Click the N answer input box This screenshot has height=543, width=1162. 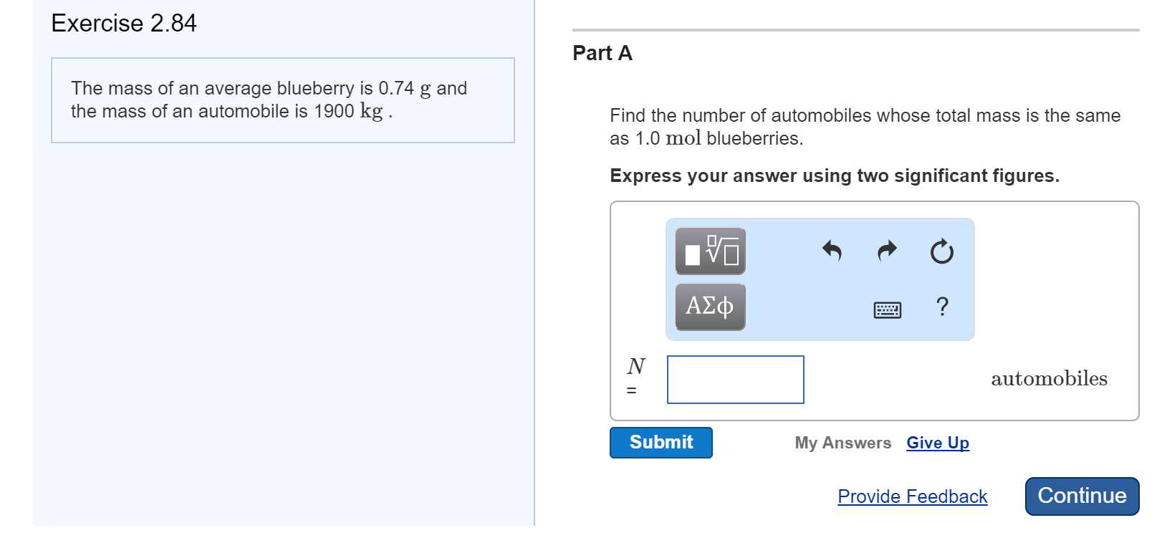(x=735, y=380)
